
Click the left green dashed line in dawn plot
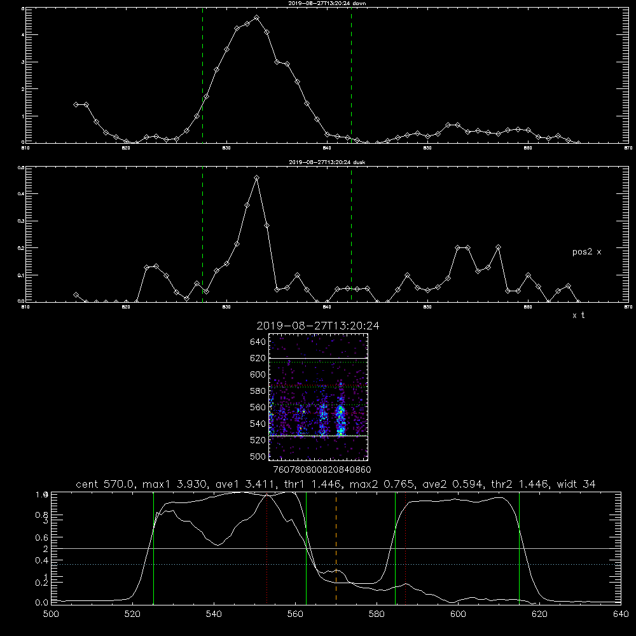click(x=202, y=75)
